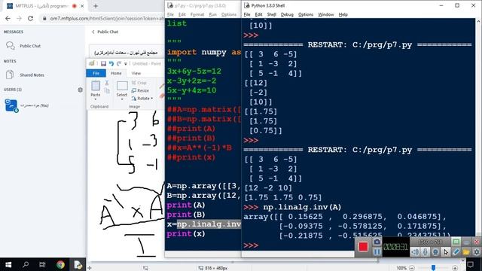Open Chrome from the taskbar
This screenshot has width=482, height=271.
pyautogui.click(x=60, y=264)
